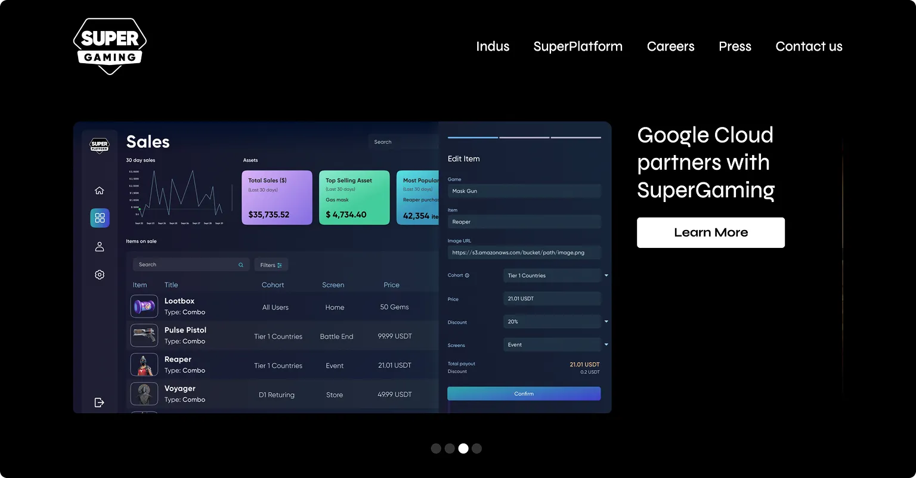Open the Press section
The height and width of the screenshot is (478, 916).
(x=735, y=46)
